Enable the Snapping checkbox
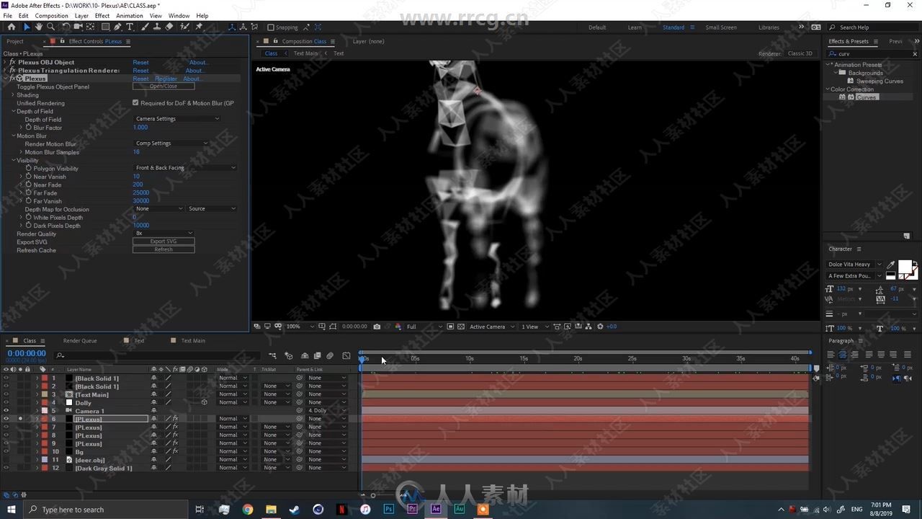922x519 pixels. pos(271,27)
